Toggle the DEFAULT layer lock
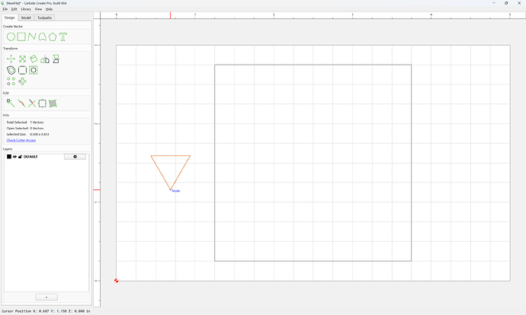This screenshot has width=526, height=315. pos(20,157)
